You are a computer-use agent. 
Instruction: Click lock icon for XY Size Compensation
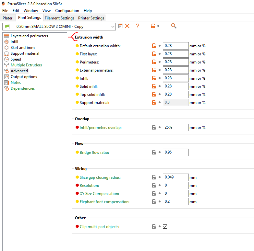click(x=153, y=193)
